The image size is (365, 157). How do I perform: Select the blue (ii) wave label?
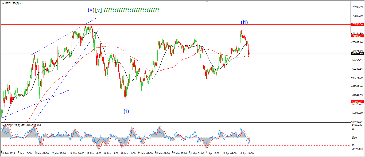[x=244, y=22]
